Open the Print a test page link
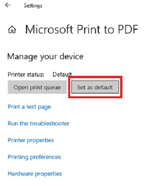This screenshot has height=186, width=158. (x=29, y=107)
